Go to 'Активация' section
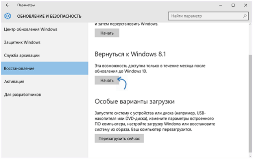 [44, 81]
